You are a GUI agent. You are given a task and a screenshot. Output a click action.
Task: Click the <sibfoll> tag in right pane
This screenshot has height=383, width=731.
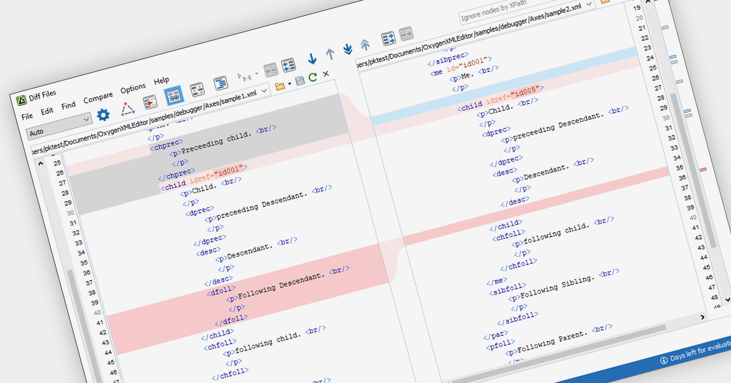click(x=507, y=288)
